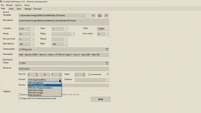Viewport: 201px width, 113px height.
Task: Open the Options menu
Action: [19, 5]
